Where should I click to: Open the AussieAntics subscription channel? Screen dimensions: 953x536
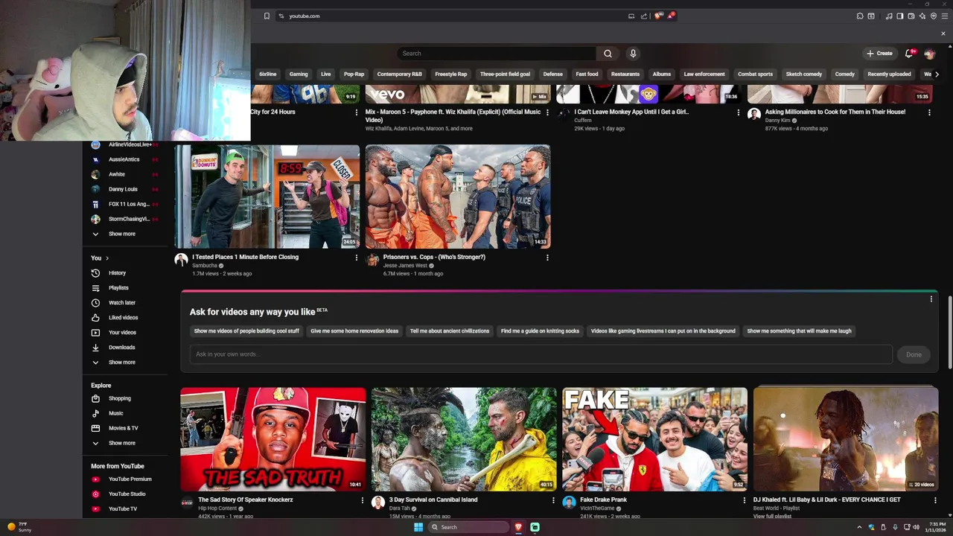(x=124, y=159)
